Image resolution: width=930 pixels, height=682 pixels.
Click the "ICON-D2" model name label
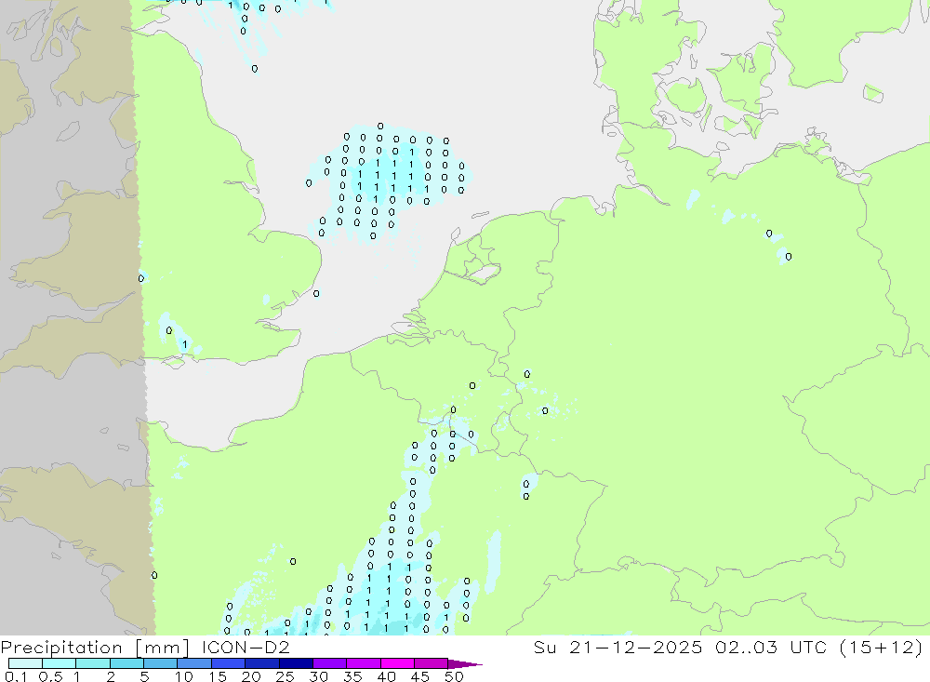(246, 647)
